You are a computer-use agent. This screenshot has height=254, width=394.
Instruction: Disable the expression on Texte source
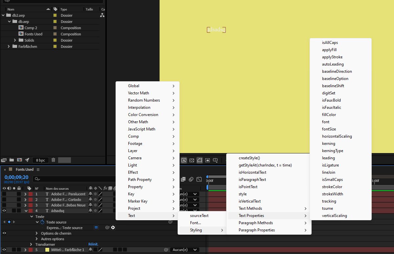coord(96,227)
